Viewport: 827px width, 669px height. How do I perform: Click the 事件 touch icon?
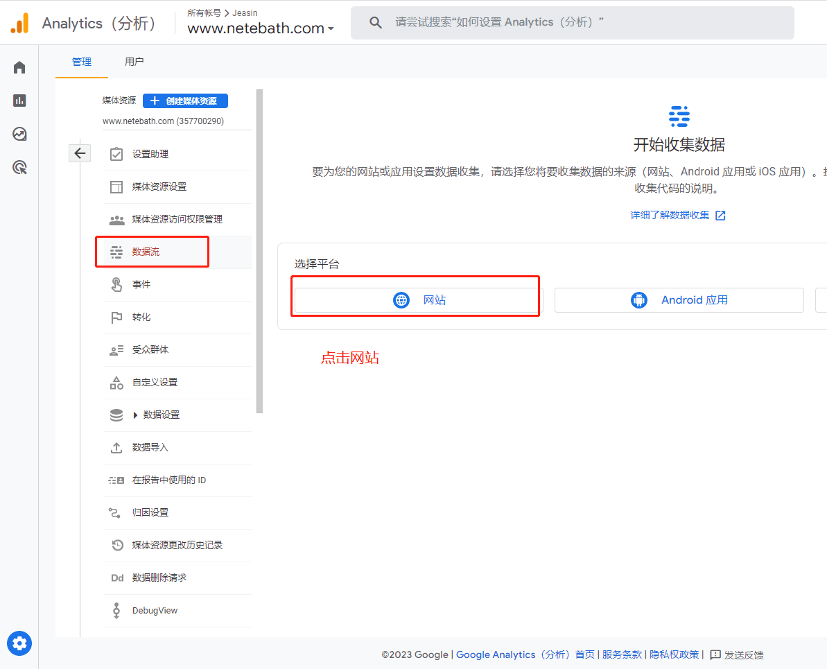(116, 284)
